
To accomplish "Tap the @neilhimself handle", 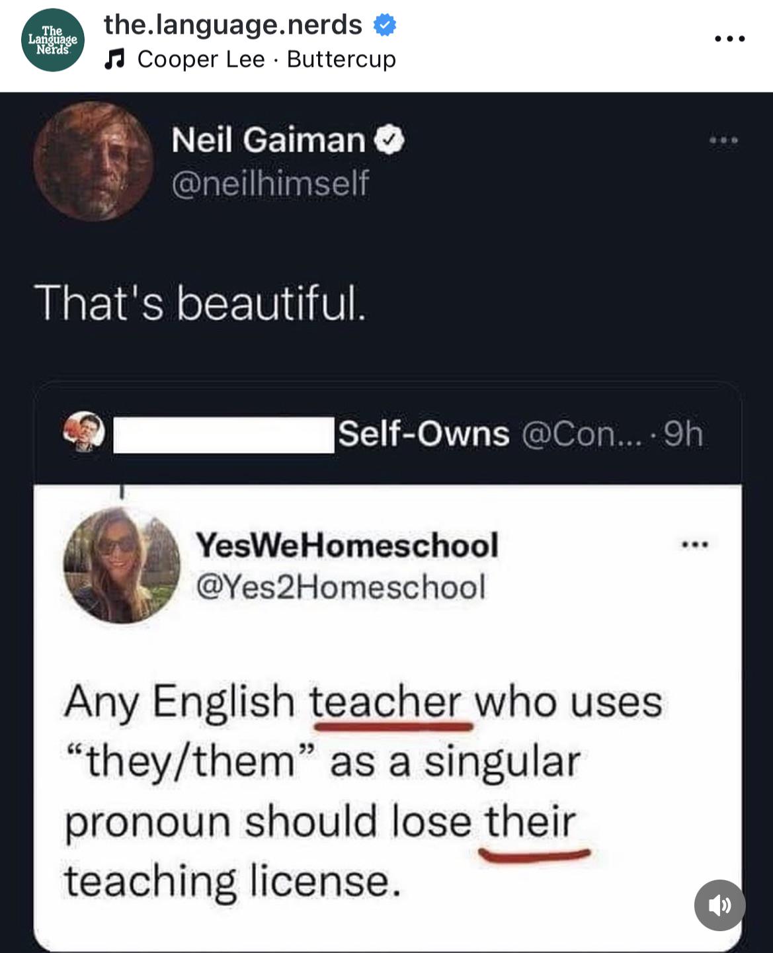I will point(270,183).
